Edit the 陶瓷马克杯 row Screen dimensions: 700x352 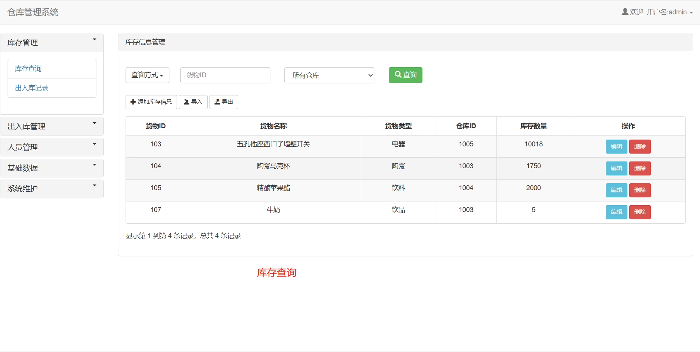pos(616,168)
